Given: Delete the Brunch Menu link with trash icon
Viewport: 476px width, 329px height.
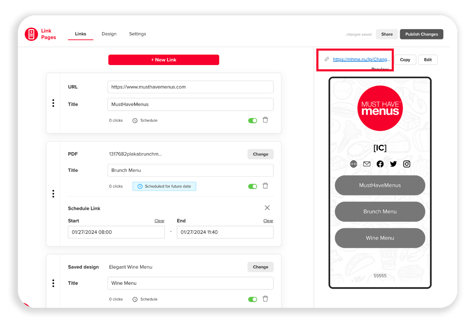Looking at the screenshot, I should point(265,186).
